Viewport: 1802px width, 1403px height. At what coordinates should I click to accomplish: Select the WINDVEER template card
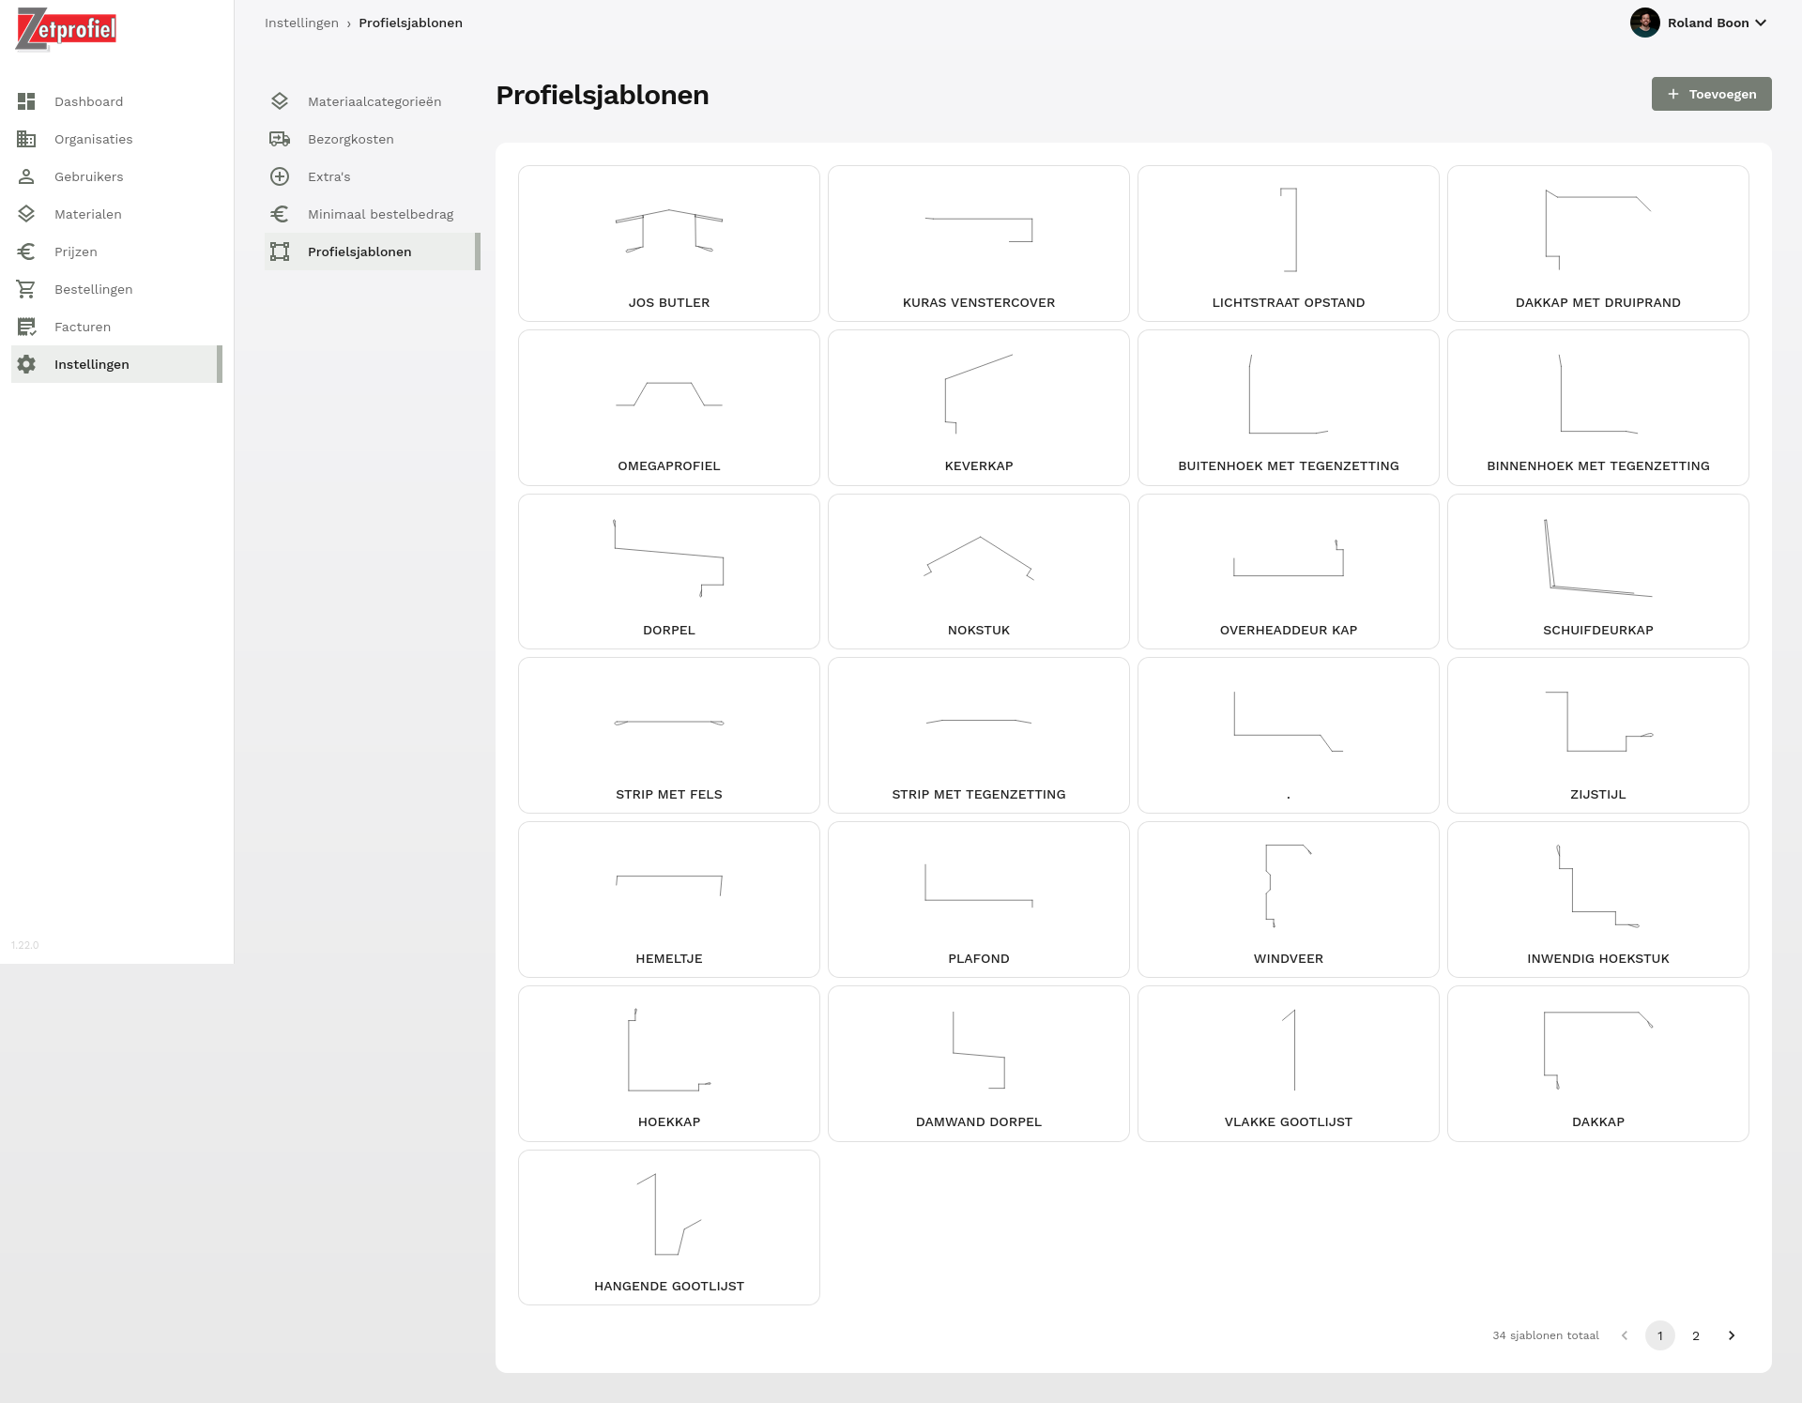[x=1289, y=899]
